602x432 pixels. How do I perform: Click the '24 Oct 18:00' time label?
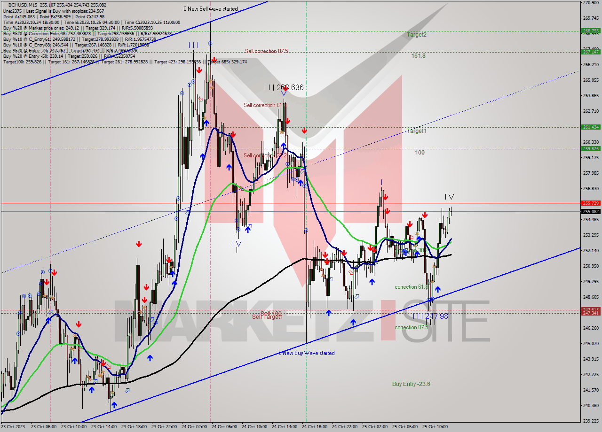[315, 427]
